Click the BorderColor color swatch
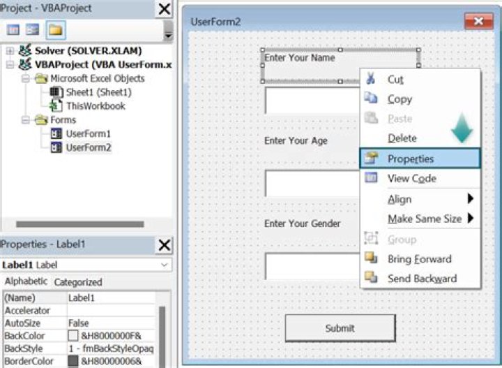 [x=73, y=361]
